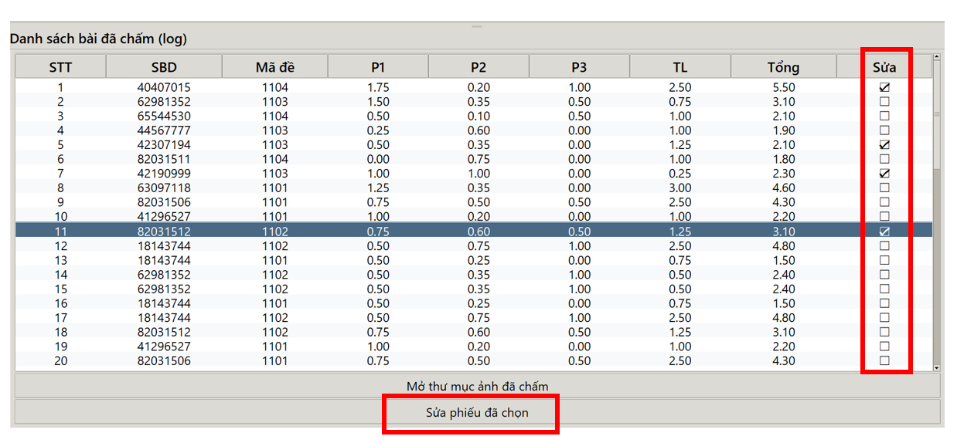Sort by the STT column header

pyautogui.click(x=60, y=67)
